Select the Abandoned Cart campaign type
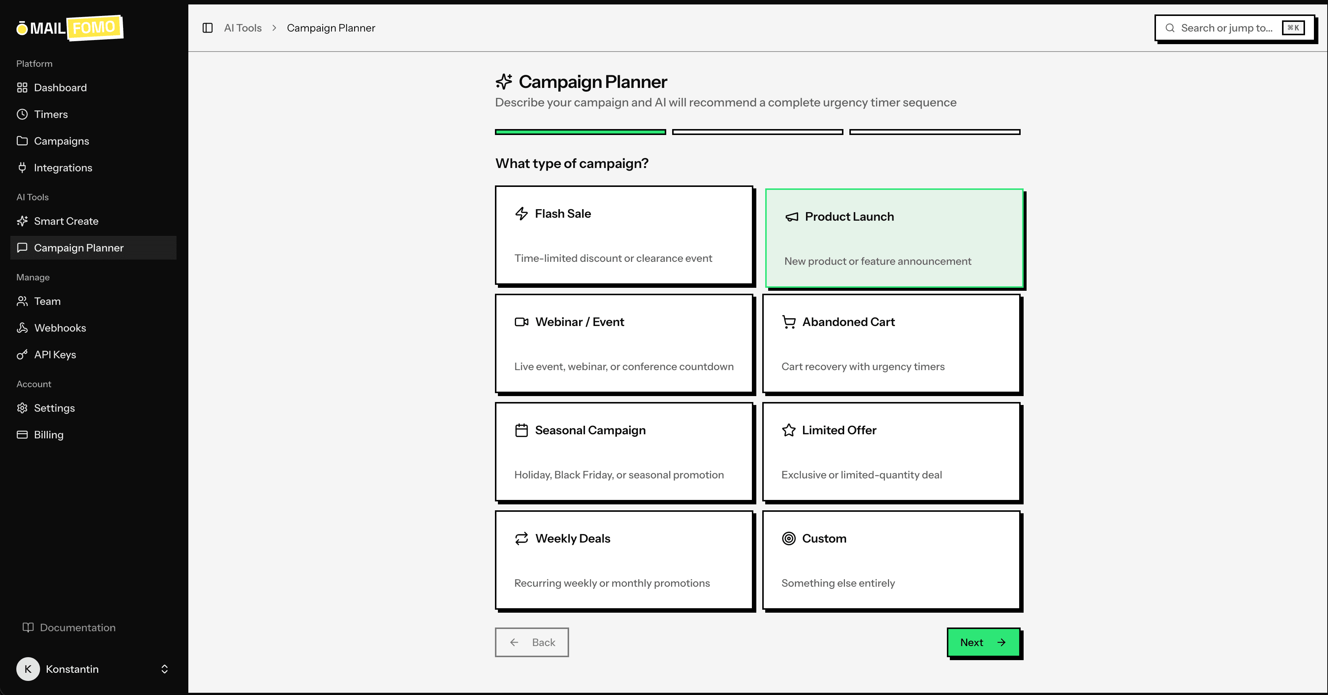Screen dimensions: 1328x695 tap(891, 343)
